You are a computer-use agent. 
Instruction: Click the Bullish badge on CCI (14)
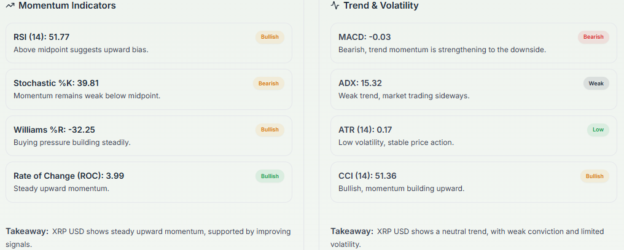[594, 176]
